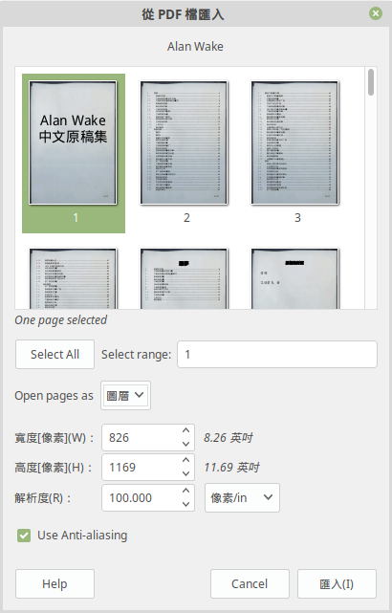This screenshot has width=392, height=613.
Task: Increase height with the up arrow
Action: 186,460
